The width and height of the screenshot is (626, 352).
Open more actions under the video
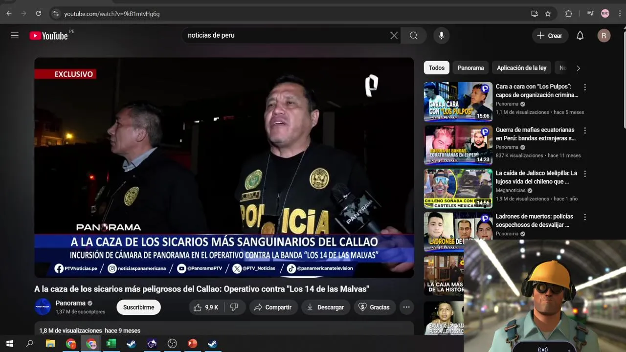(406, 308)
